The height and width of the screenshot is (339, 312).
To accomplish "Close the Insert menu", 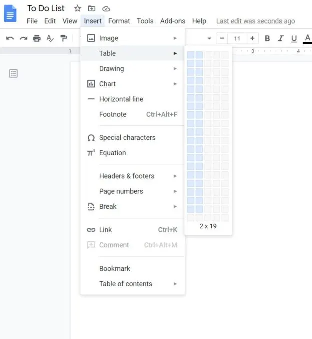I will [93, 21].
